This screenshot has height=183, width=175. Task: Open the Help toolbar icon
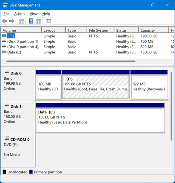click(x=31, y=21)
